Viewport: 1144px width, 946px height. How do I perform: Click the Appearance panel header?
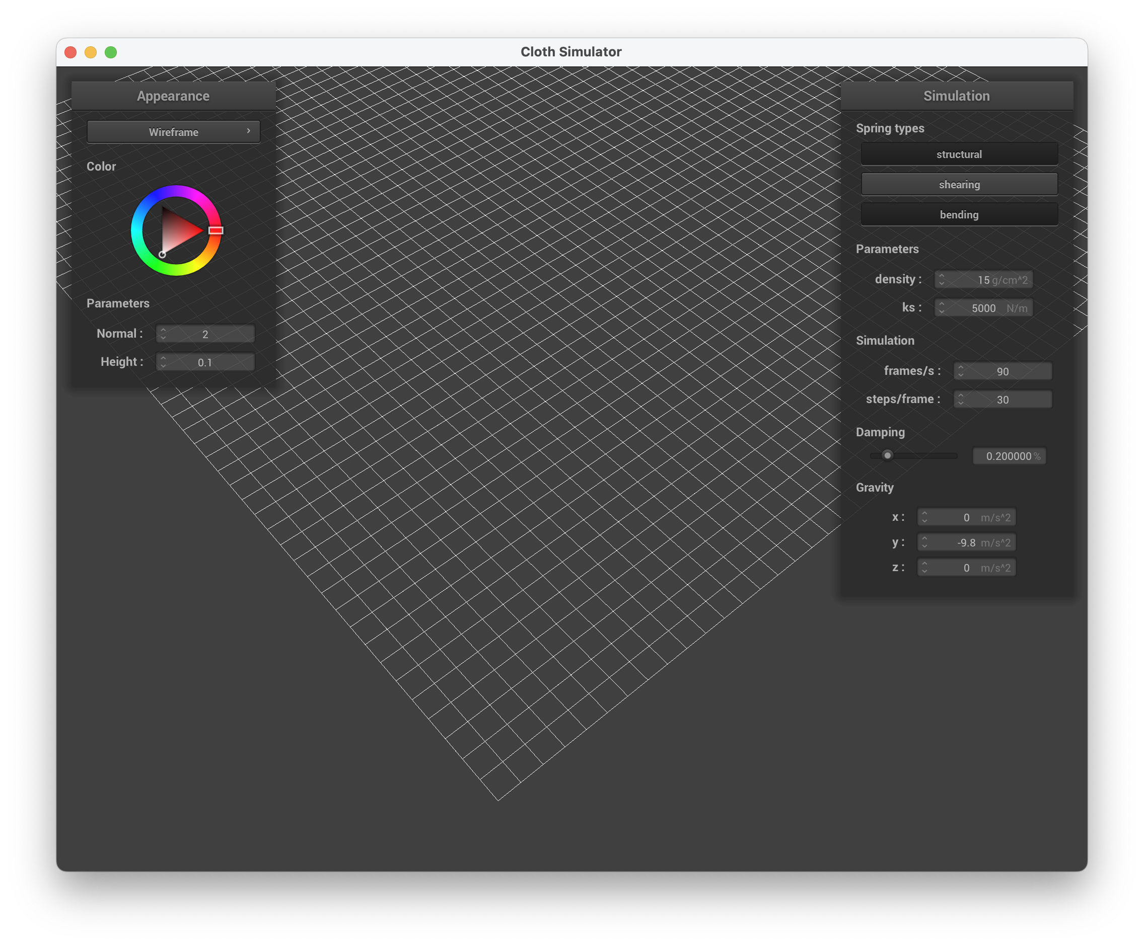point(173,96)
